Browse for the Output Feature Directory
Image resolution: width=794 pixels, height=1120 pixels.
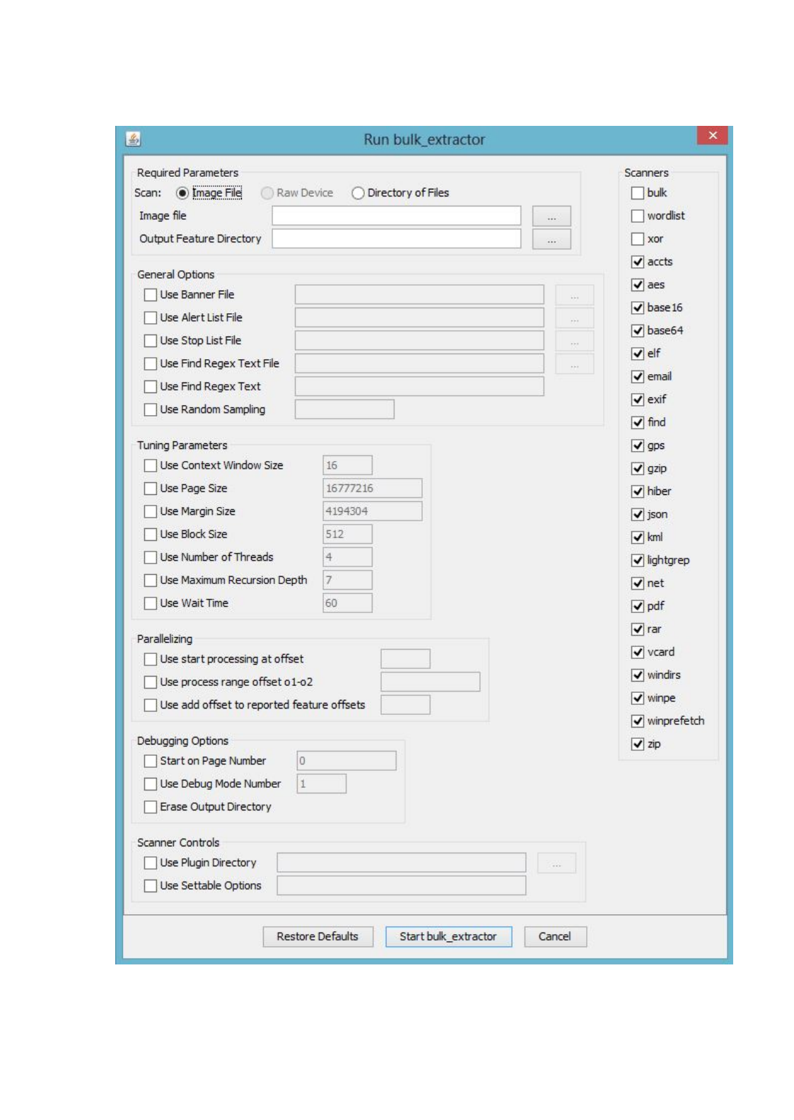(551, 239)
